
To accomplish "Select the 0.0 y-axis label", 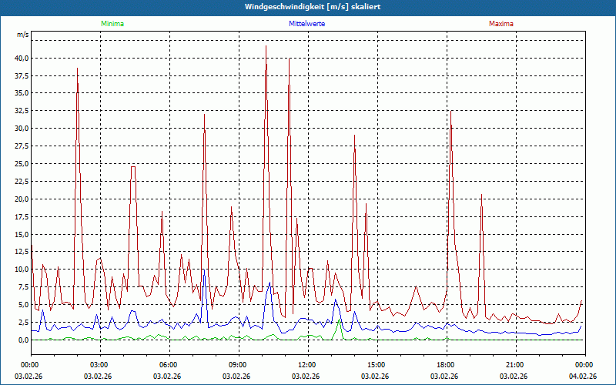I will pyautogui.click(x=22, y=340).
